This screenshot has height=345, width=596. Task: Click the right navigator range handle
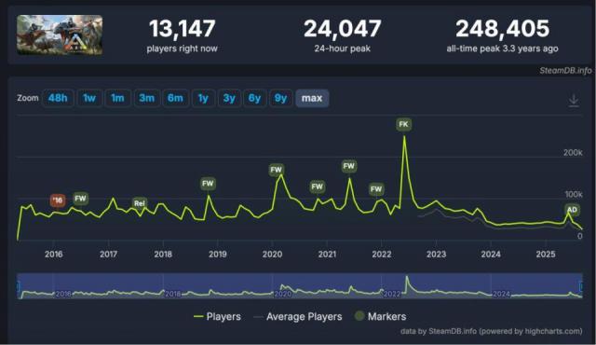coord(581,286)
